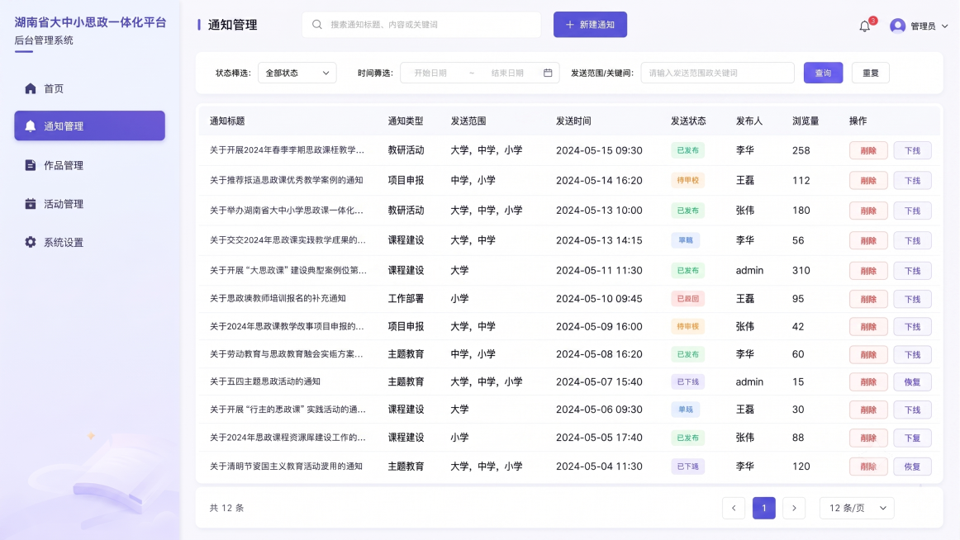960x540 pixels.
Task: Click the 发送时间 column header
Action: tap(573, 121)
